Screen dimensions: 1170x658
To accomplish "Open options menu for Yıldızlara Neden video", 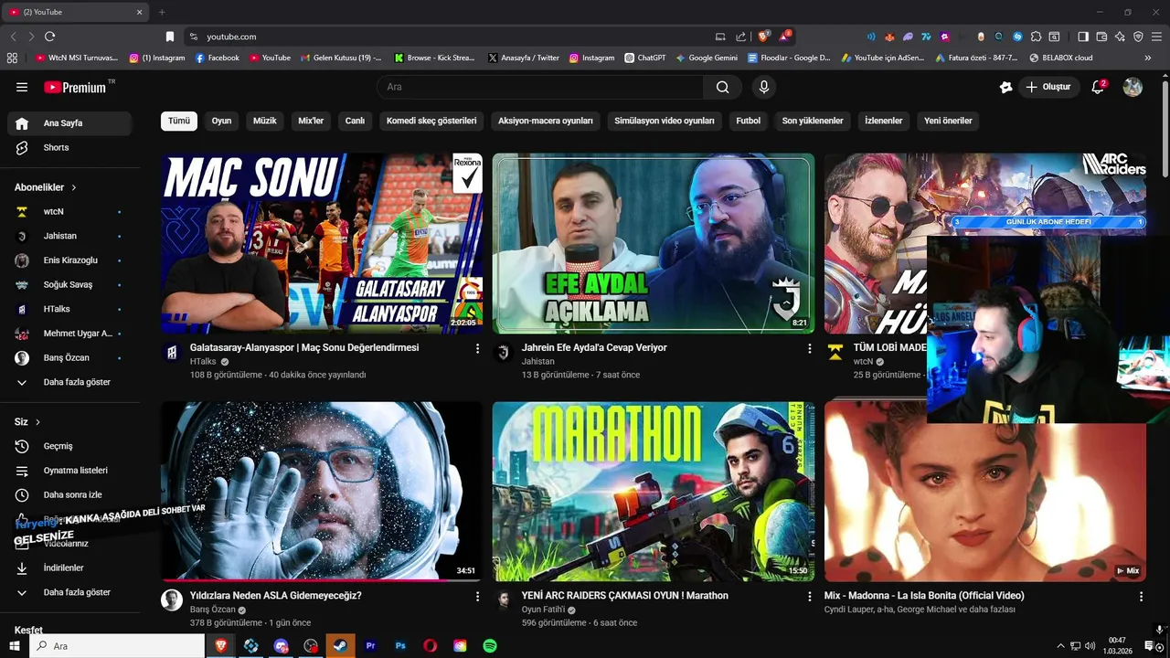I will point(477,596).
